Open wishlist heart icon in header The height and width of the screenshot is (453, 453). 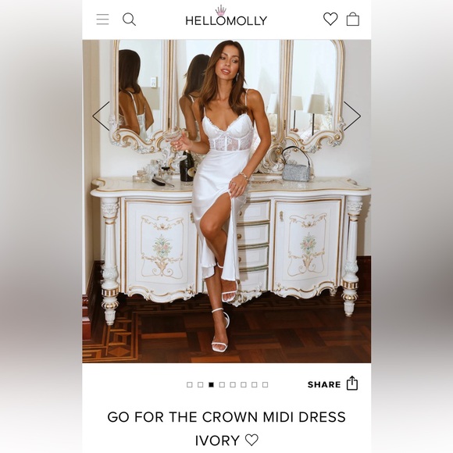(330, 19)
